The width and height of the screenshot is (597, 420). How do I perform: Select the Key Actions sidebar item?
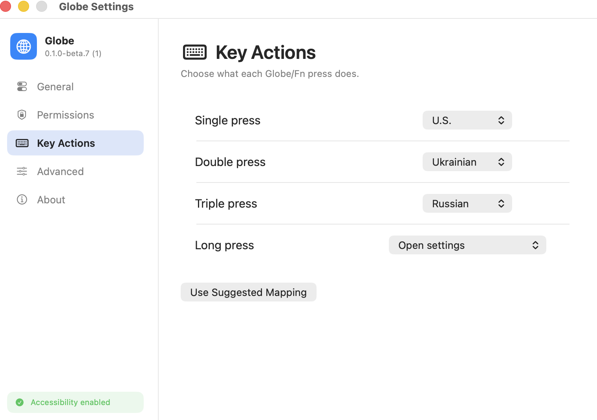pyautogui.click(x=75, y=143)
